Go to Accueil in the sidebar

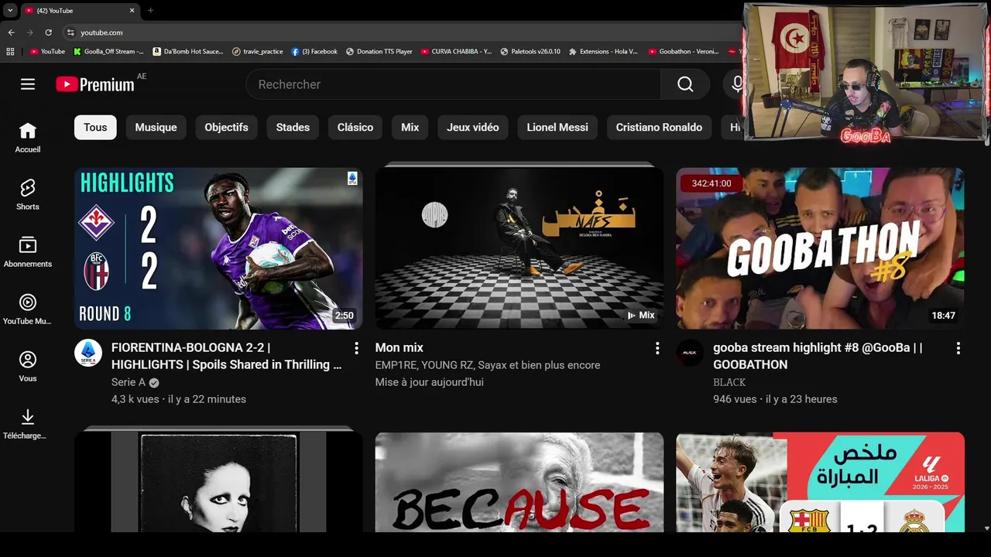coord(28,138)
